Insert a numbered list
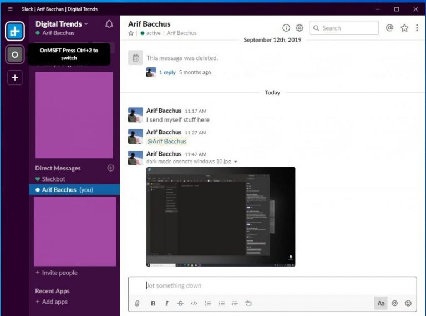The image size is (426, 316). [x=208, y=303]
